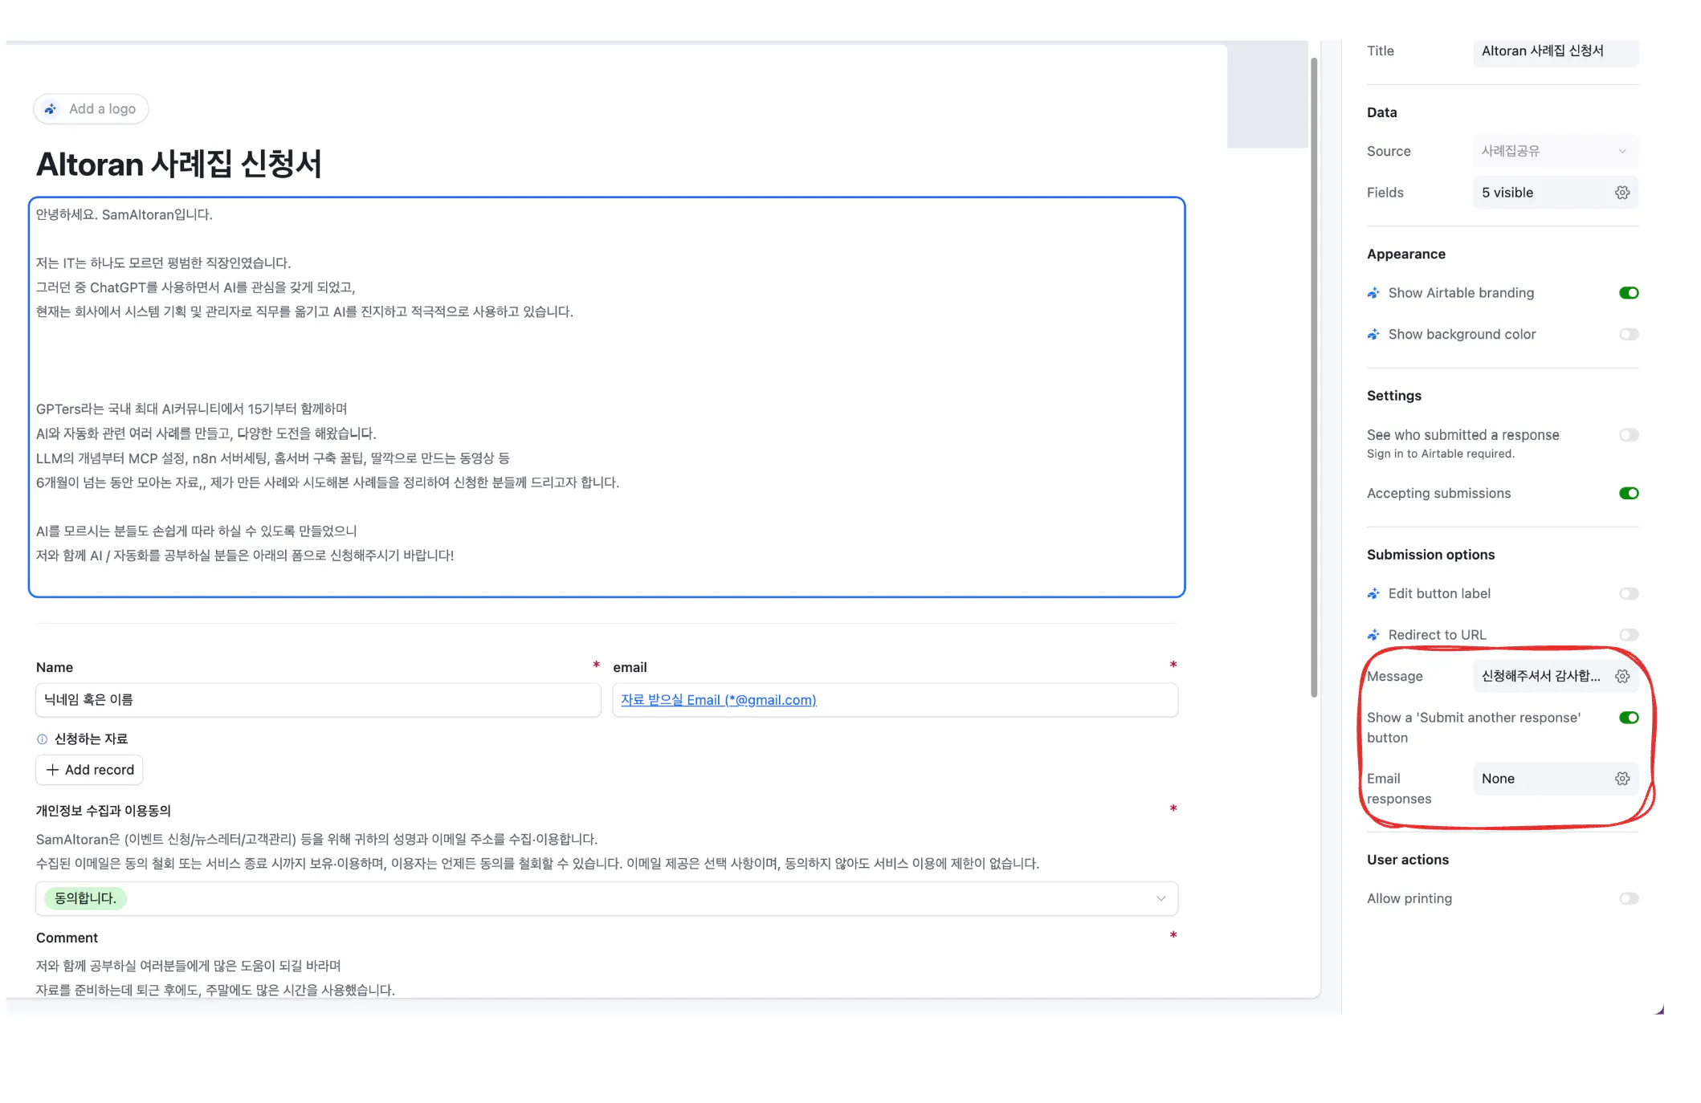The height and width of the screenshot is (1103, 1701).
Task: Open the Fields settings gear icon
Action: click(x=1621, y=193)
